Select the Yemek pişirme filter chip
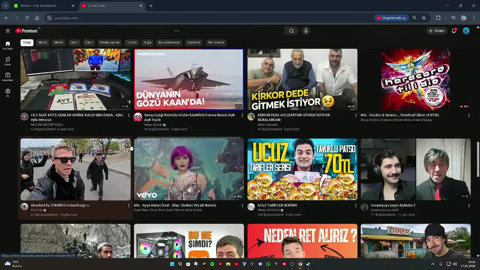480x270 pixels. (x=109, y=42)
